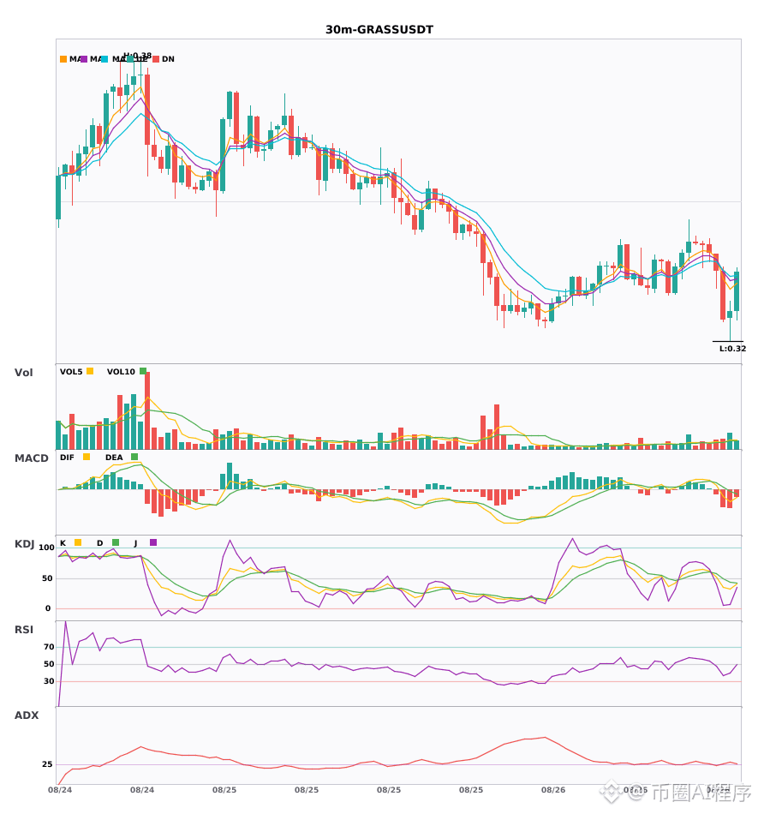Click the ADX axis value 25
This screenshot has width=758, height=814.
tap(47, 764)
